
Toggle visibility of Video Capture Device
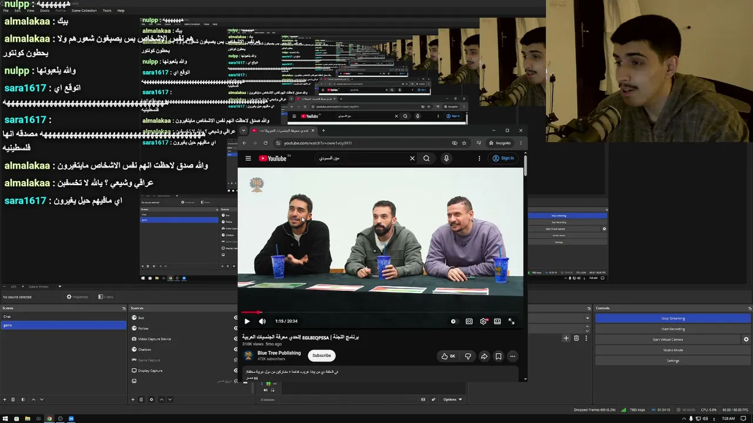236,339
